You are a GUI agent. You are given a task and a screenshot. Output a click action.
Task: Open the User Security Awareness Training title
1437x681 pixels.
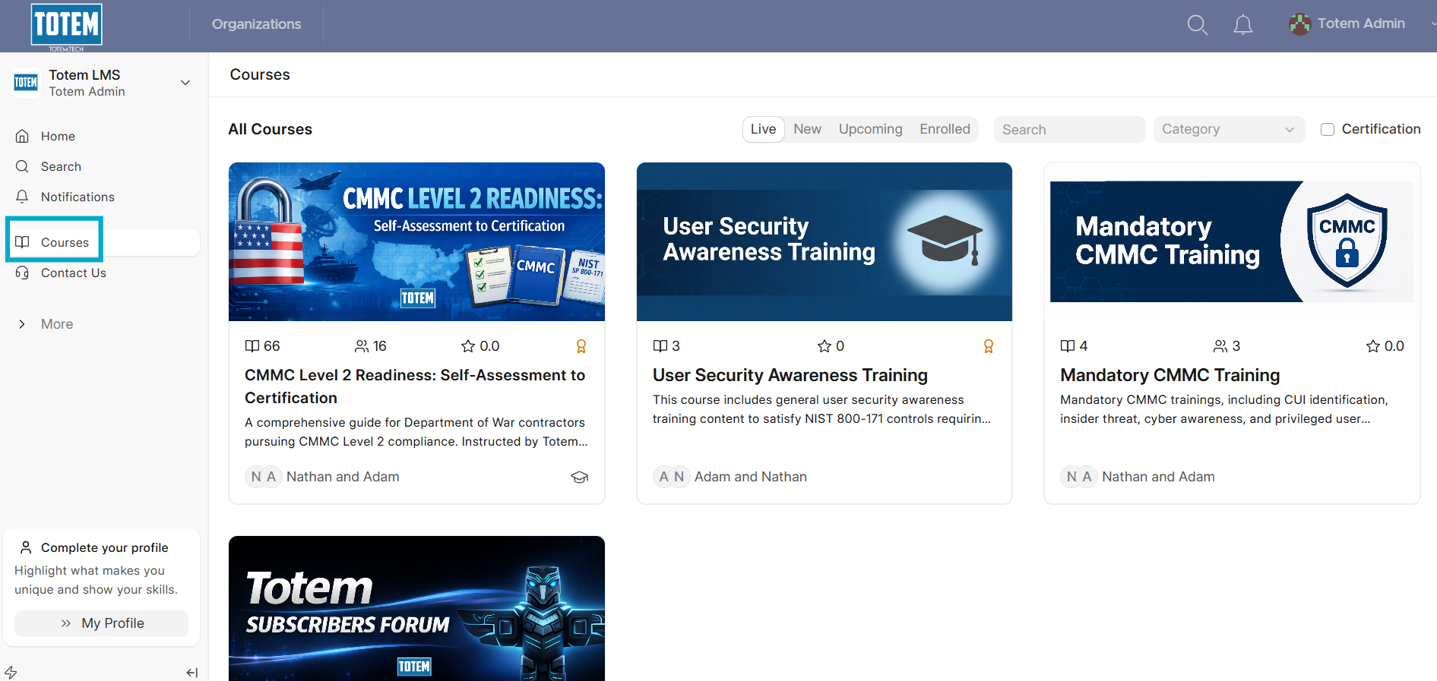click(x=790, y=375)
